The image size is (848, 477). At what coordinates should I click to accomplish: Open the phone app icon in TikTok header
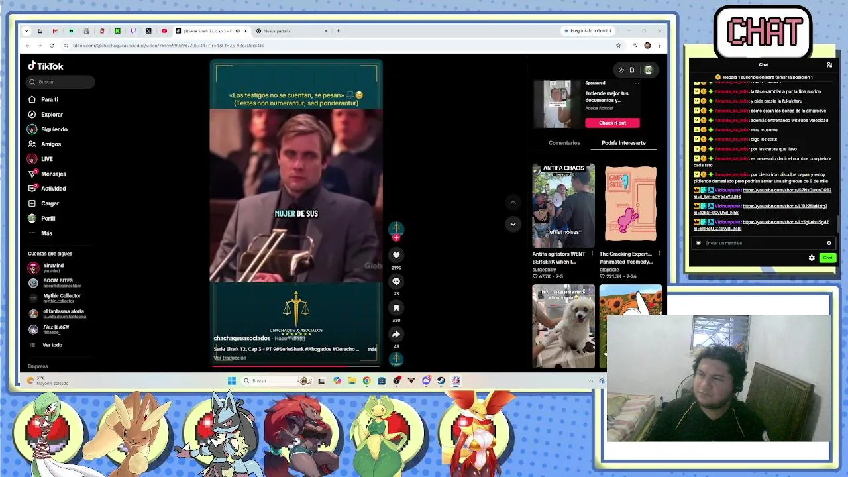632,70
